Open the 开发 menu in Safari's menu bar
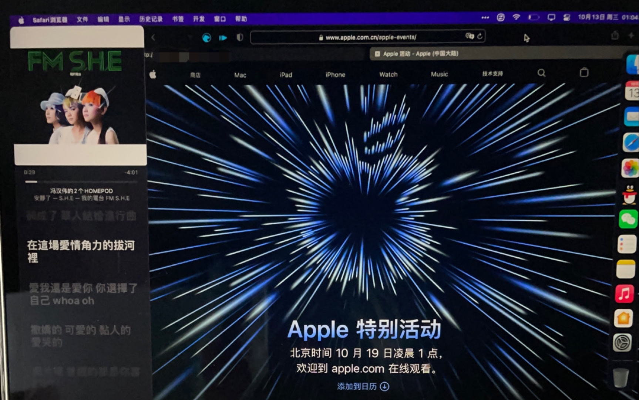The width and height of the screenshot is (639, 400). point(198,19)
